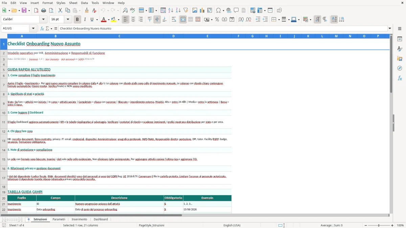This screenshot has width=406, height=228.
Task: Click the Cut scissors icon
Action: point(60,10)
